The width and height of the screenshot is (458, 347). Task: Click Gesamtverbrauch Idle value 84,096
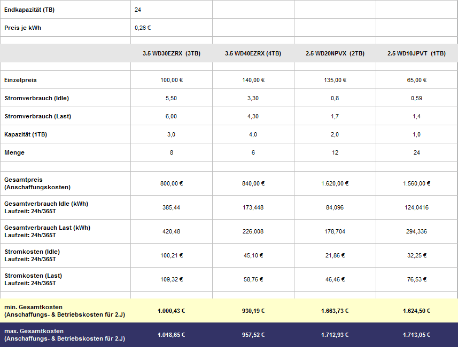coord(335,207)
